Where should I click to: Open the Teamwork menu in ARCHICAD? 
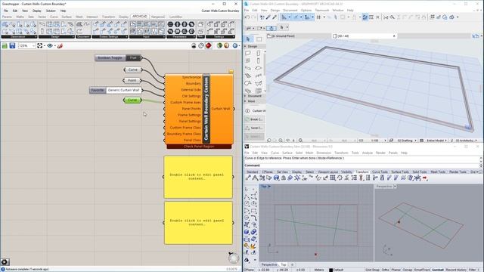[x=322, y=10]
